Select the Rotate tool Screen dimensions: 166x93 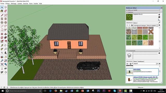[2, 38]
